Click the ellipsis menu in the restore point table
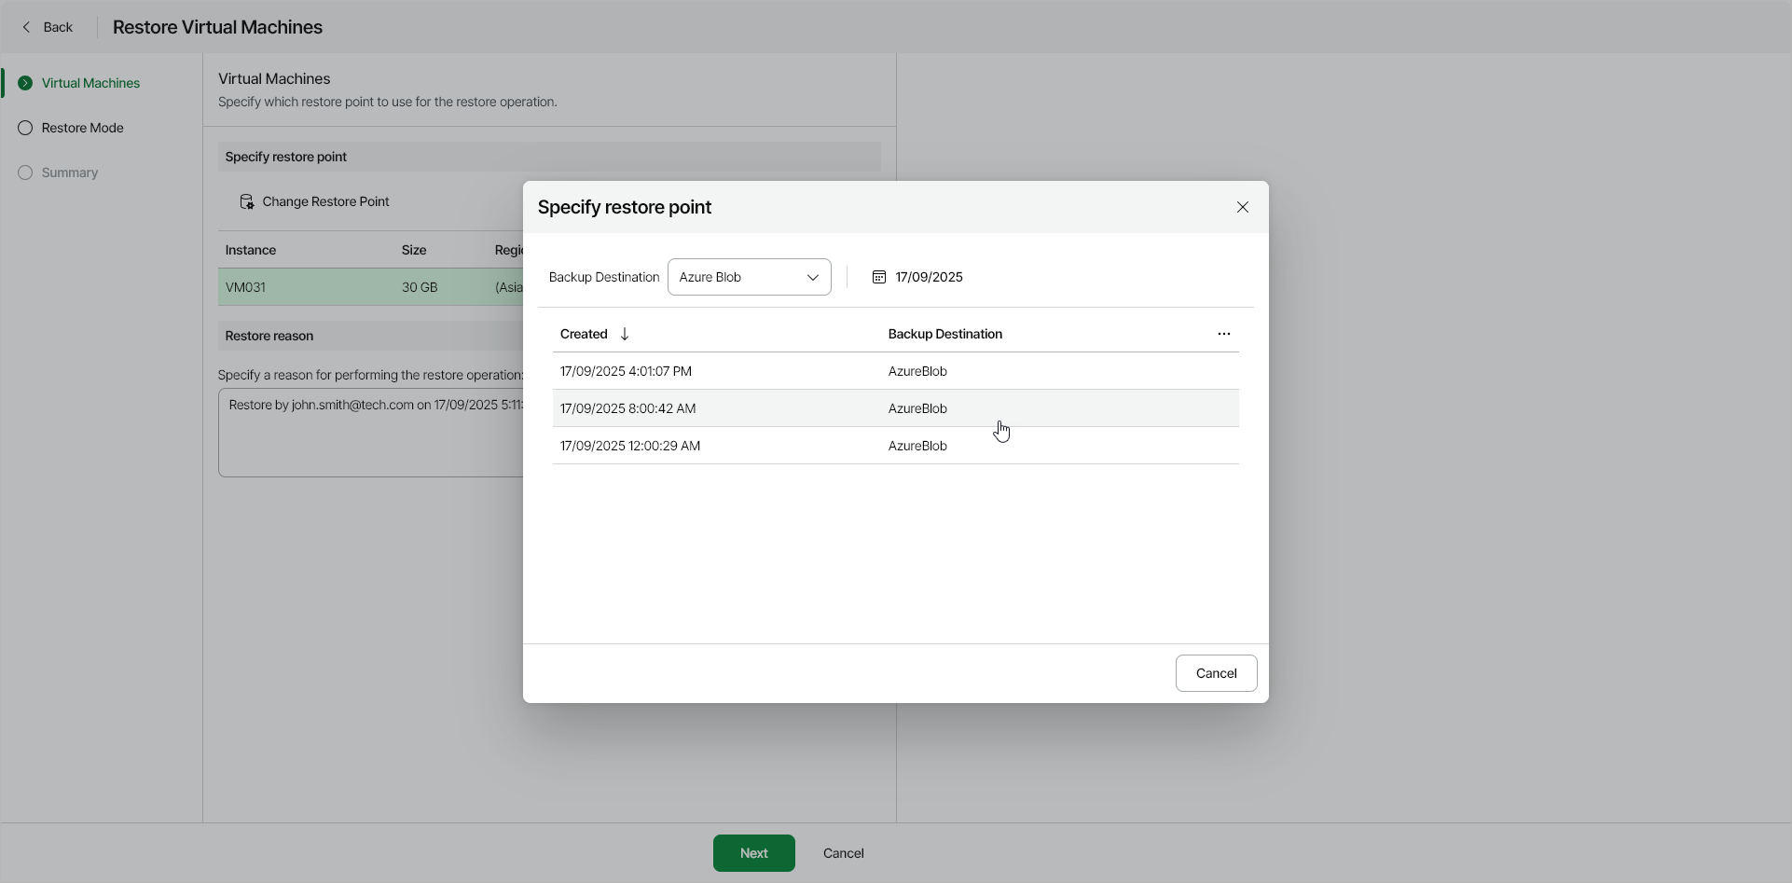1792x883 pixels. point(1224,333)
